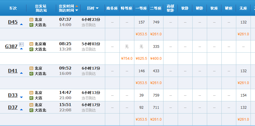Select the 335 second-class seats cell for G387
The height and width of the screenshot is (126, 255).
156,47
